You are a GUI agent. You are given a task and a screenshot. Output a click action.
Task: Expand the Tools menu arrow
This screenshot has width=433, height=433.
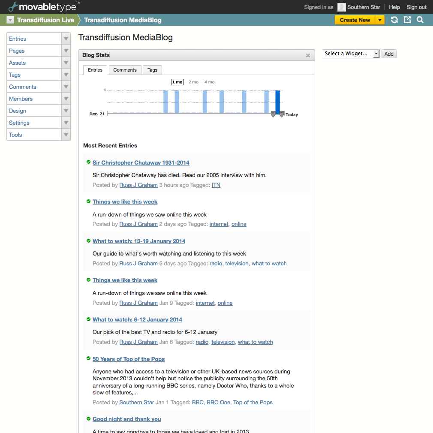tap(66, 135)
